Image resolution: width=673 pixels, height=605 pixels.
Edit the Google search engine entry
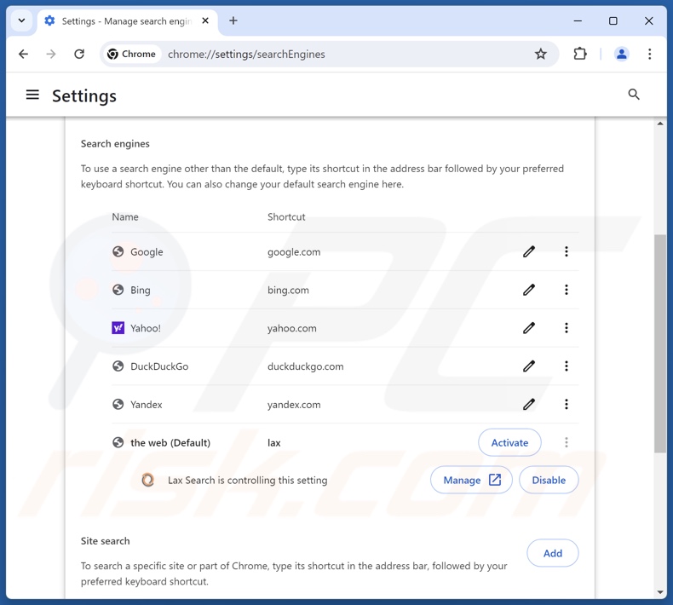(529, 251)
